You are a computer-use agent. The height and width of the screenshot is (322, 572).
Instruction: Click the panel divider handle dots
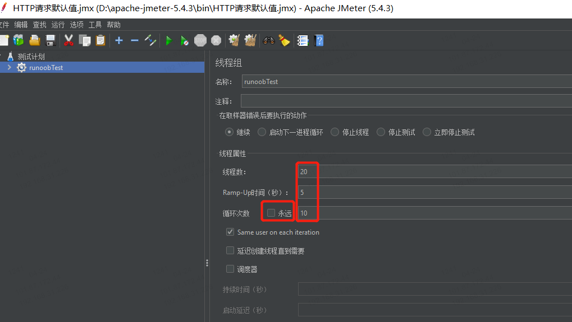click(x=207, y=263)
